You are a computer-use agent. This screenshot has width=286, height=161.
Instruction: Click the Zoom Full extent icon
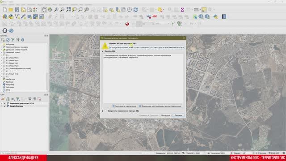click(x=68, y=10)
